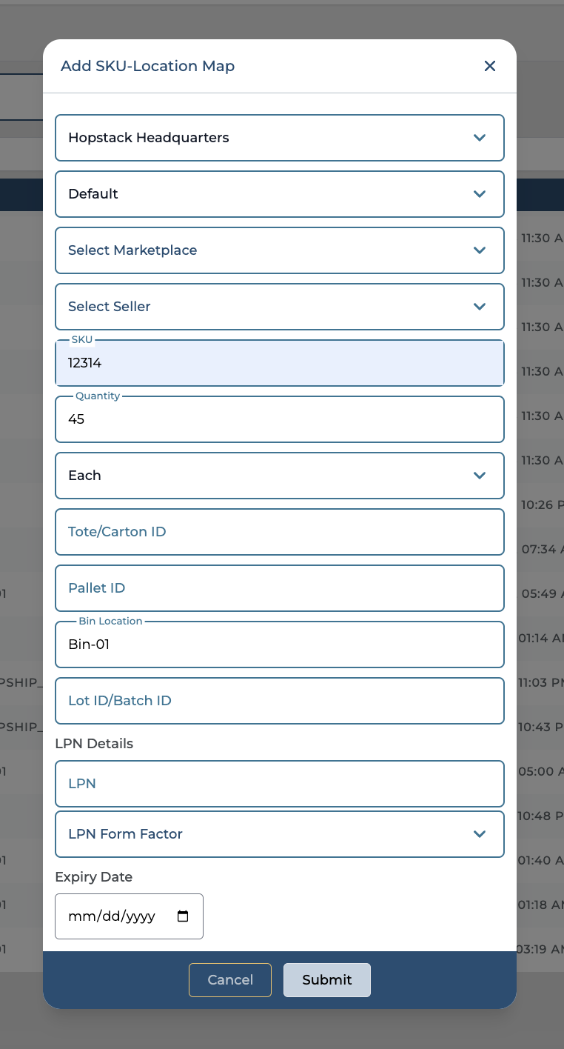Open the Each unit type dropdown
564x1049 pixels.
279,476
